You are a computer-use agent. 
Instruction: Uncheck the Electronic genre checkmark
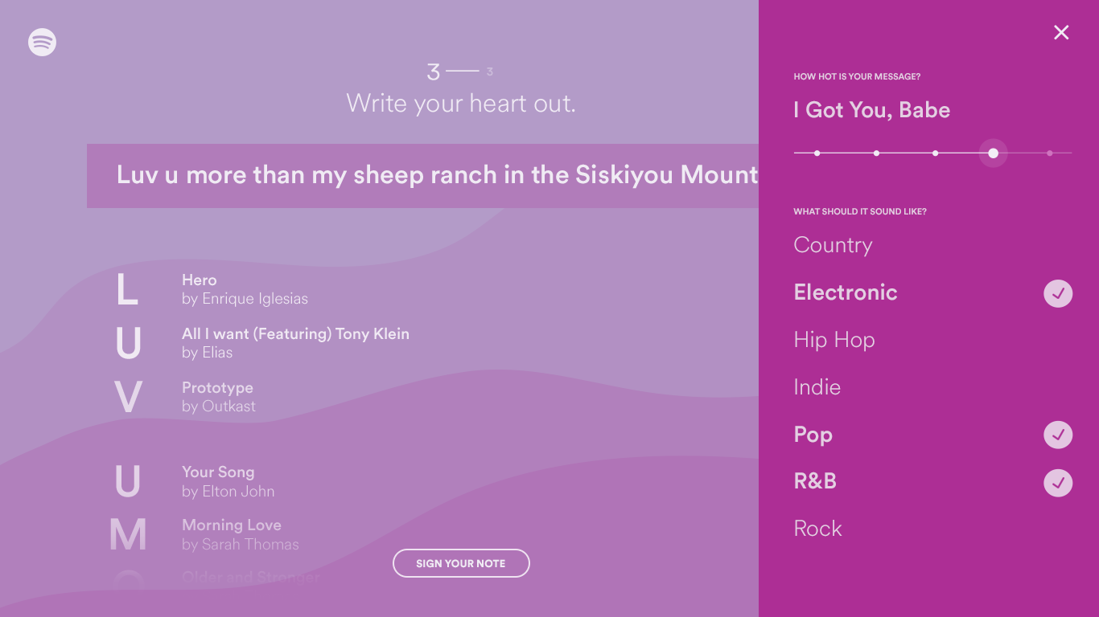(1058, 293)
